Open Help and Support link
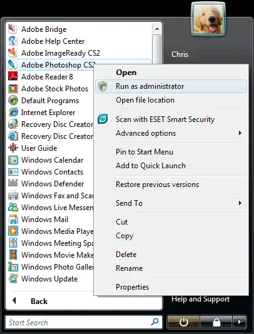 [x=200, y=299]
